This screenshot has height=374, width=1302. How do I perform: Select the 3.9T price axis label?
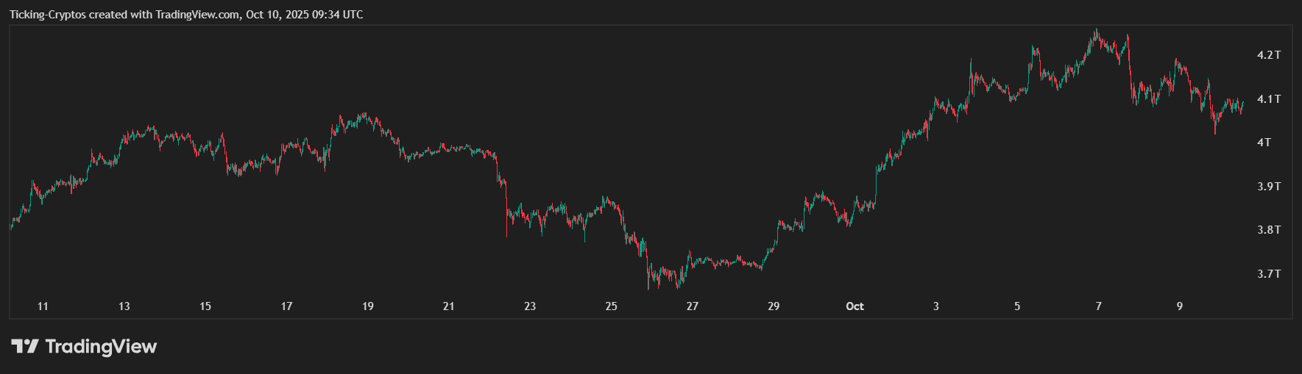1269,186
